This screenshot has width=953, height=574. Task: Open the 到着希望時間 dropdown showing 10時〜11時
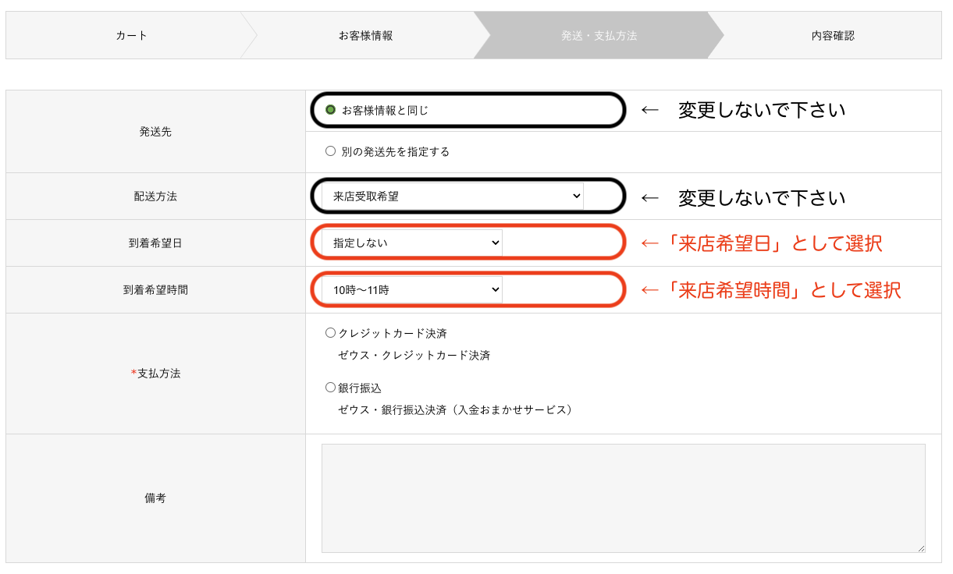click(x=411, y=290)
